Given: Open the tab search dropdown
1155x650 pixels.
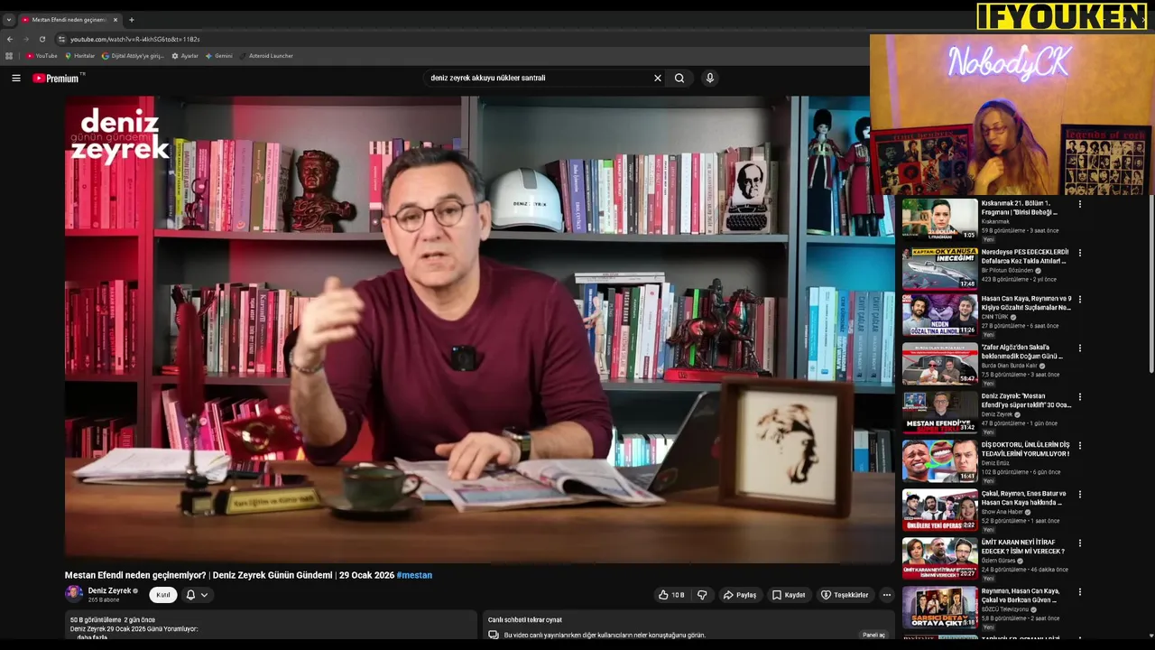Looking at the screenshot, I should pos(8,20).
